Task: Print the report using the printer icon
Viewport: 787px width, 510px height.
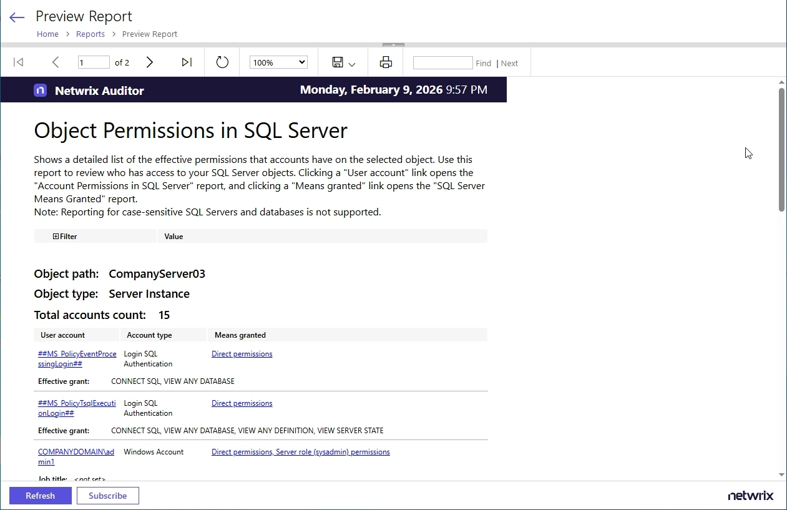Action: pyautogui.click(x=386, y=62)
